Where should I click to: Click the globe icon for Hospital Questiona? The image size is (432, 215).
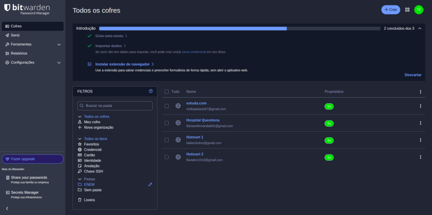178,123
